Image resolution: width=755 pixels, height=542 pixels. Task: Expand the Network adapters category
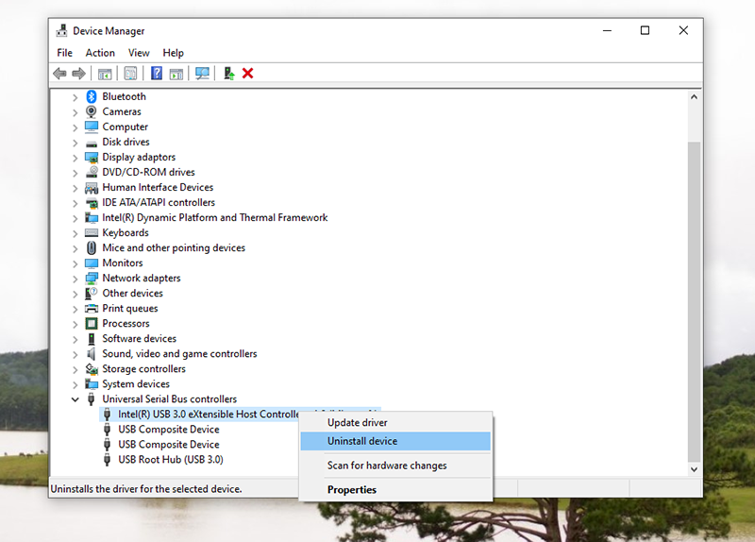(x=75, y=279)
